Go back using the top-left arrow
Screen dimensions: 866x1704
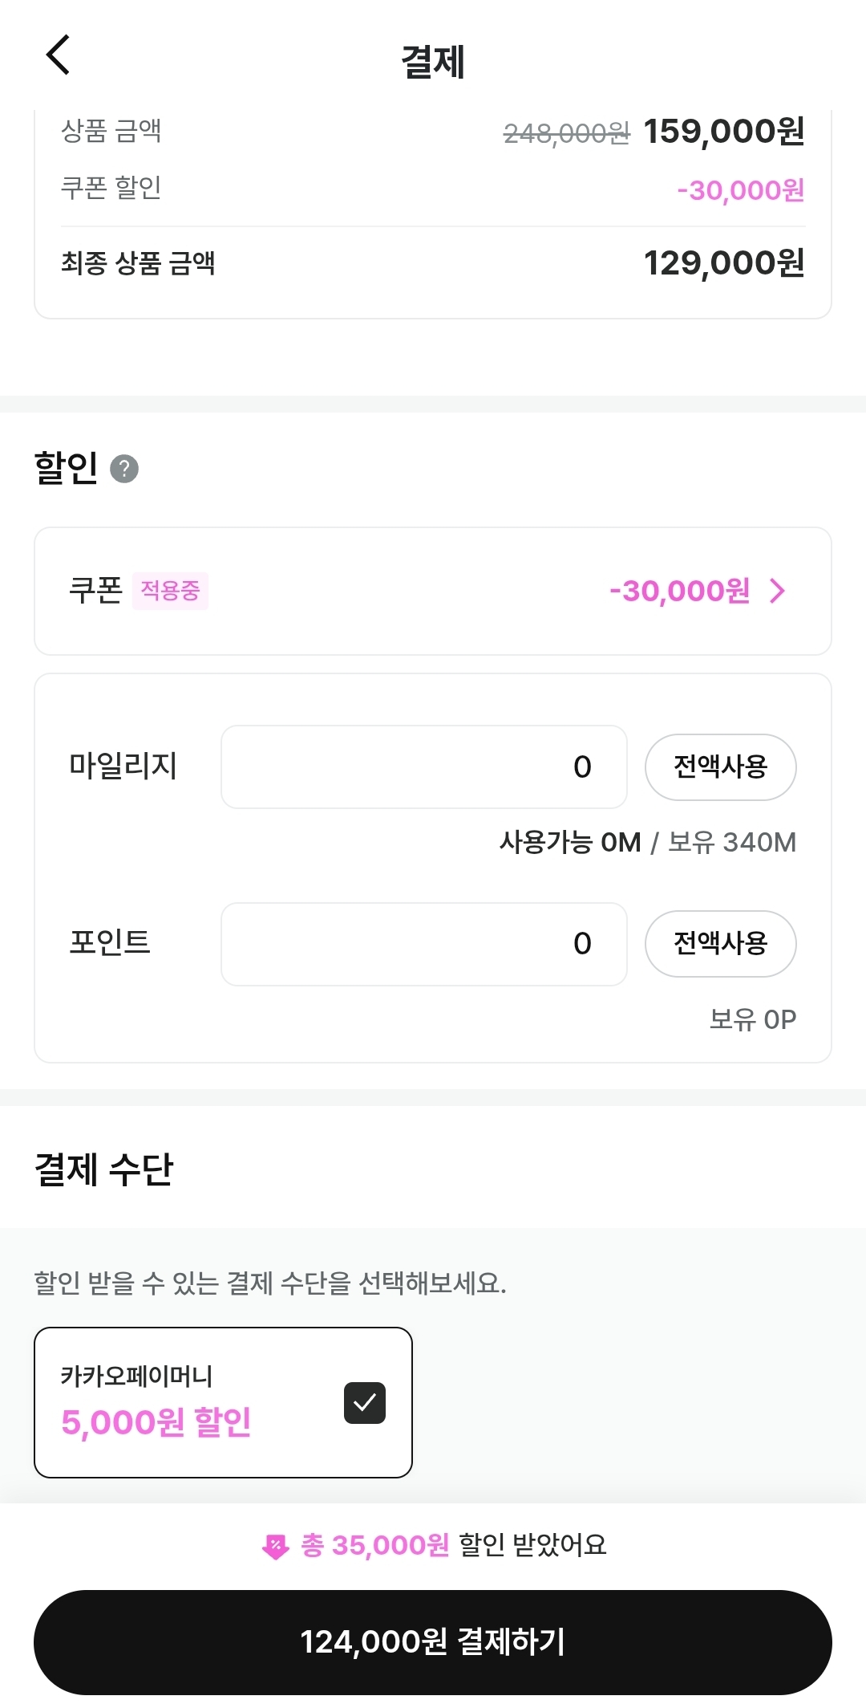(59, 55)
